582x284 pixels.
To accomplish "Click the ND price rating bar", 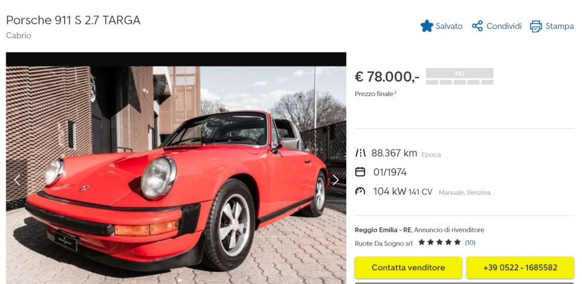I will pyautogui.click(x=459, y=76).
